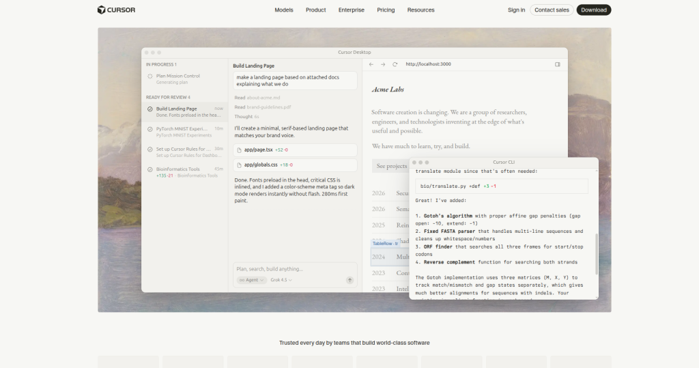This screenshot has width=699, height=368.
Task: Click the file icon next to app/globals.css
Action: point(240,165)
